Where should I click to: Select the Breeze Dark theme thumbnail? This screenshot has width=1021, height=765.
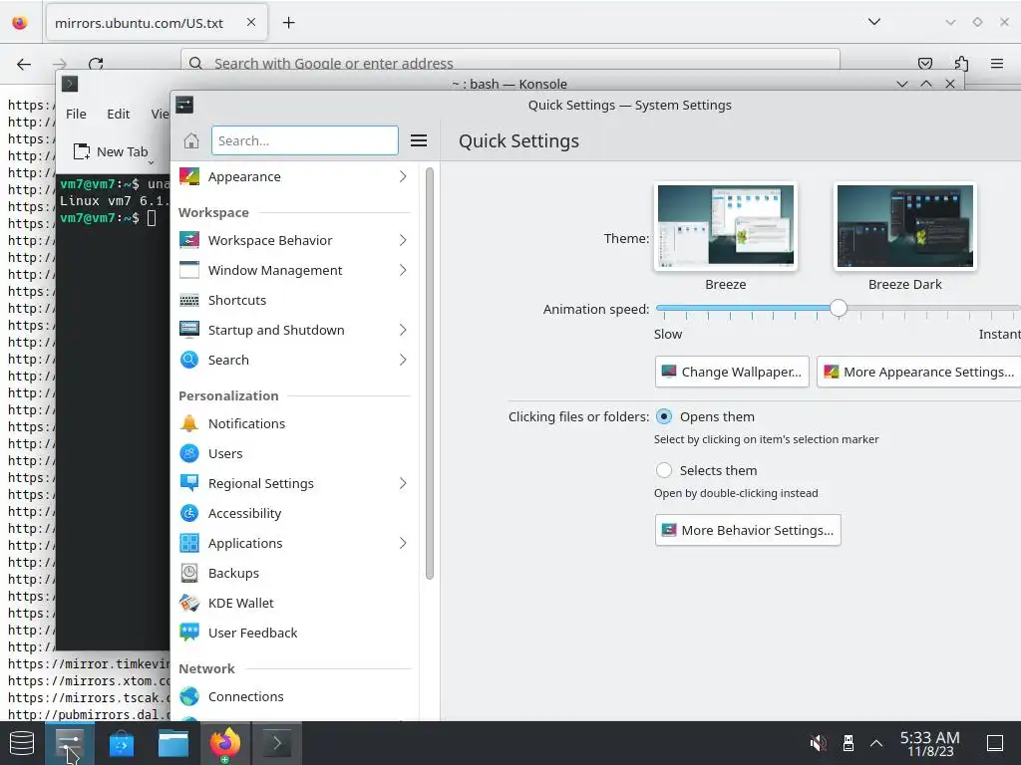point(905,226)
